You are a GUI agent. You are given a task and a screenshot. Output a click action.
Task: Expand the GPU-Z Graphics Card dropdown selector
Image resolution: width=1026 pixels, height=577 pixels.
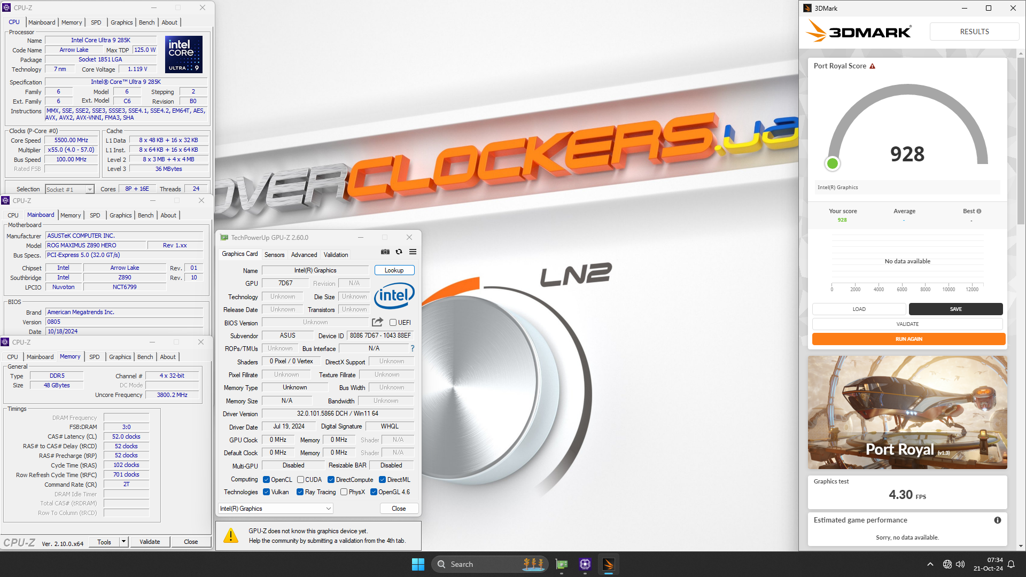pos(330,508)
